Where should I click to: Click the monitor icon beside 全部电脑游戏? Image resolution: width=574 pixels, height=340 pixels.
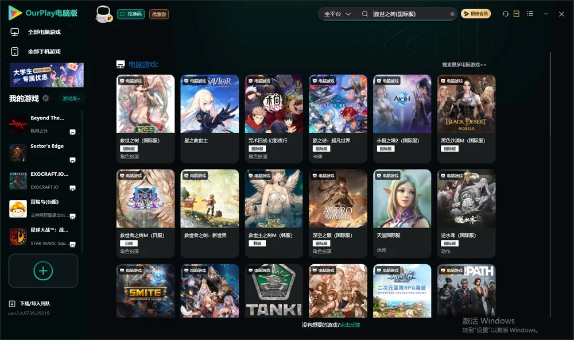tap(15, 32)
